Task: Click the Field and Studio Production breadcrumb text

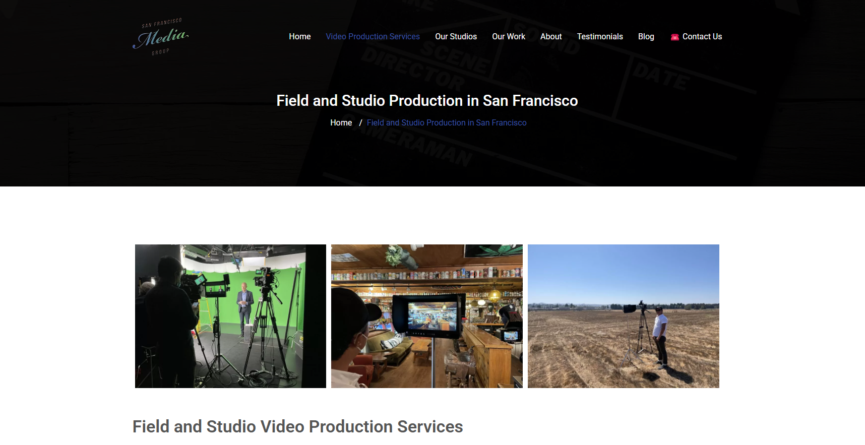Action: click(x=447, y=122)
